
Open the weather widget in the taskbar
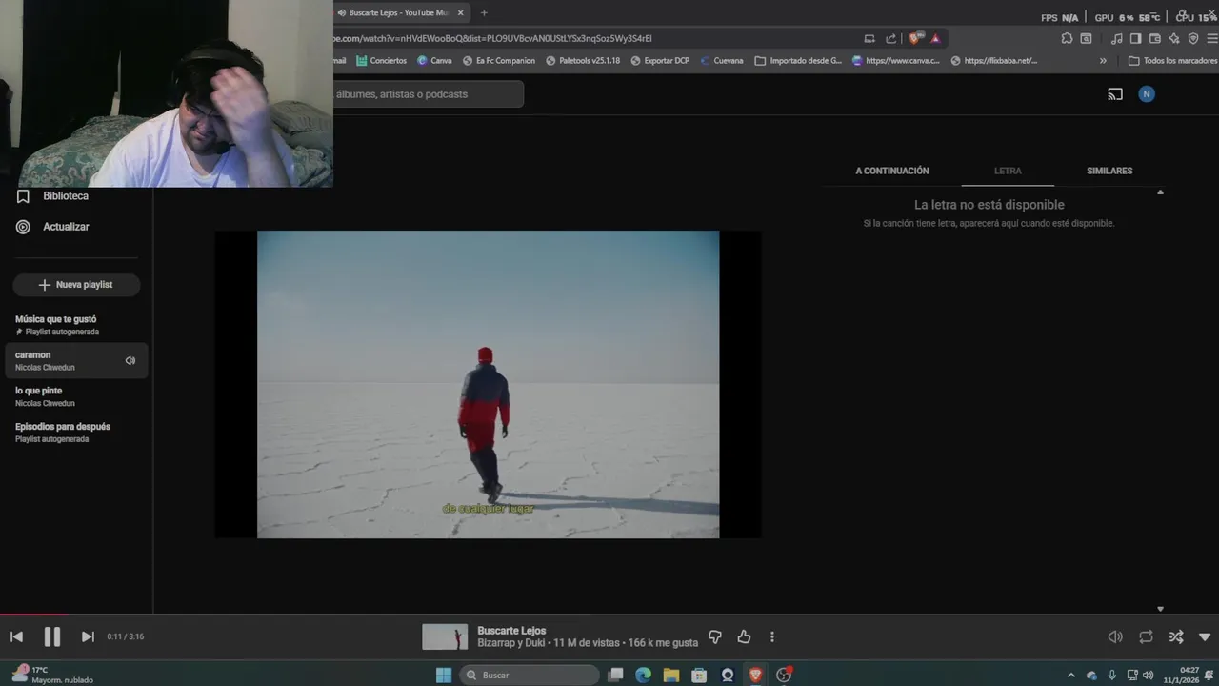click(52, 675)
